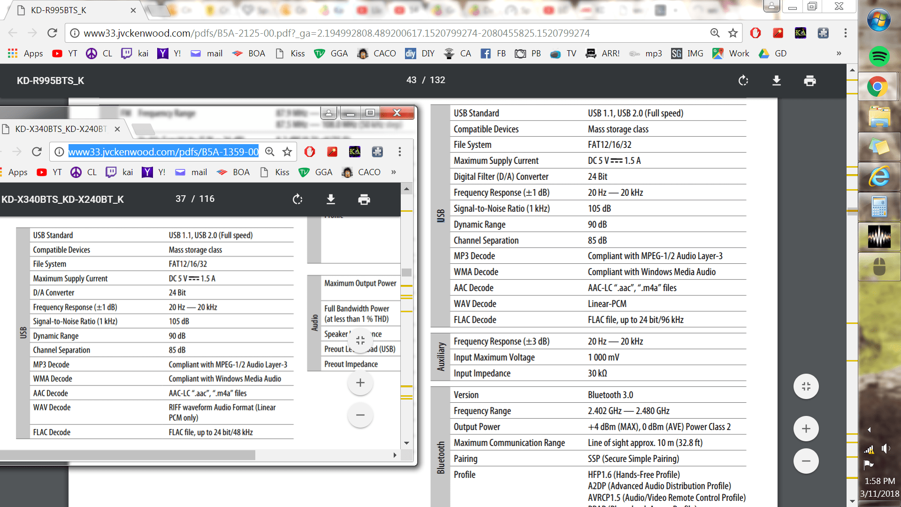Click fit-to-page button in KD-X340BTS window

tap(360, 340)
